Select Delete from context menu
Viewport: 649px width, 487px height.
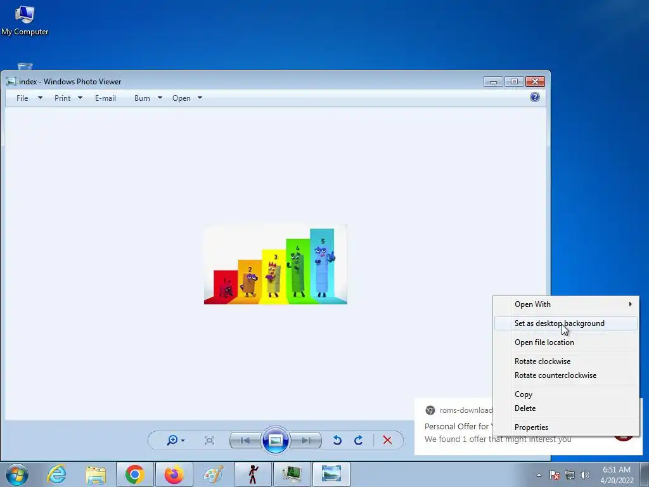(566, 408)
